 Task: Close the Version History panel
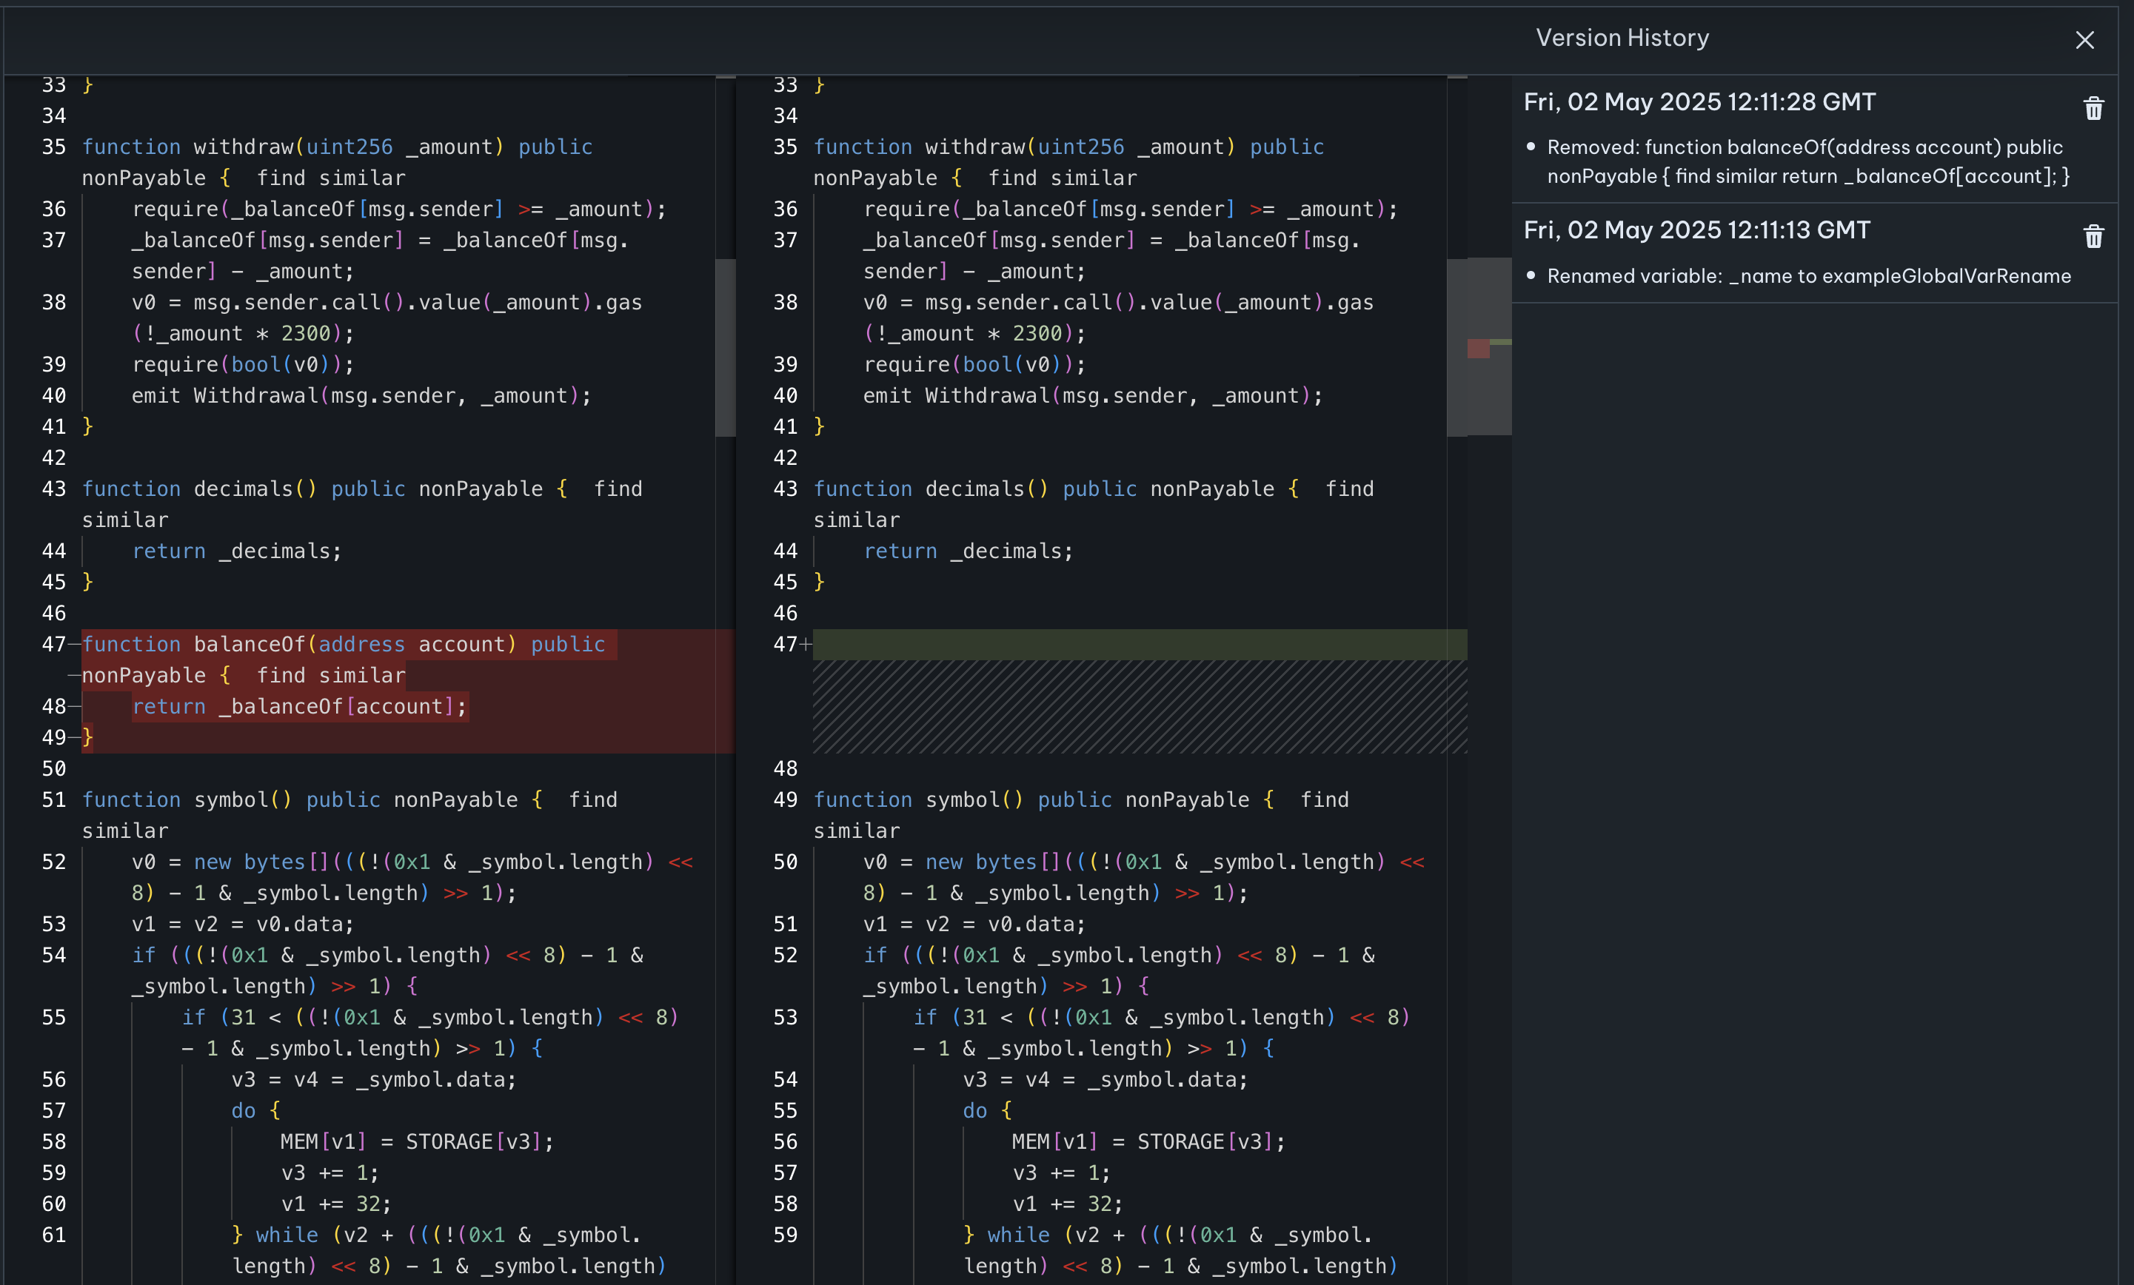coord(2084,40)
